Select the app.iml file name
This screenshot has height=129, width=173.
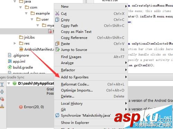click(19, 61)
